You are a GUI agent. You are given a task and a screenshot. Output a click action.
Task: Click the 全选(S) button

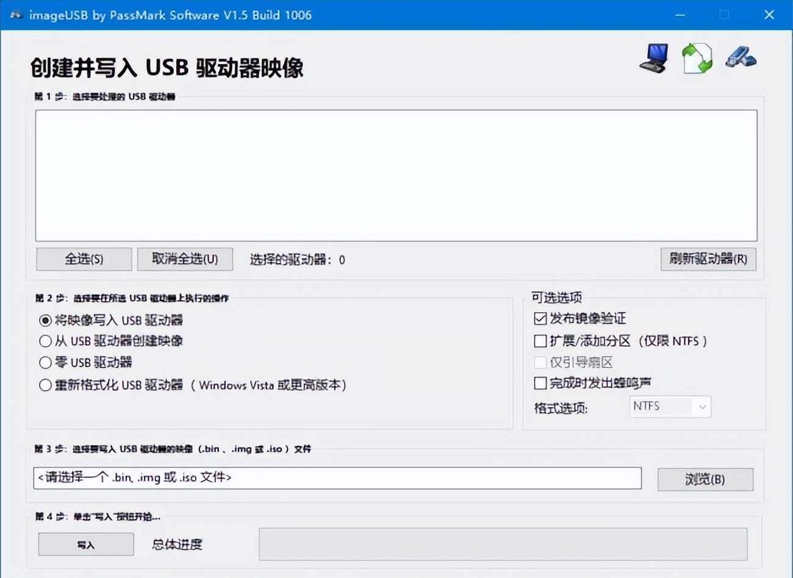[84, 259]
